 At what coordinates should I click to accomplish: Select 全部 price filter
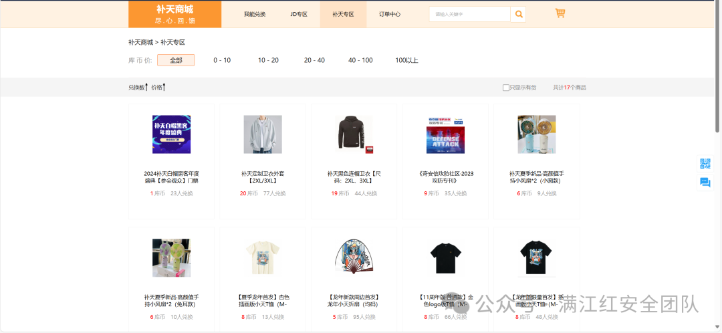click(x=176, y=60)
